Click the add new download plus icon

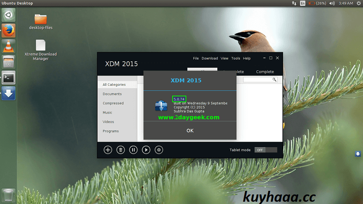[108, 150]
